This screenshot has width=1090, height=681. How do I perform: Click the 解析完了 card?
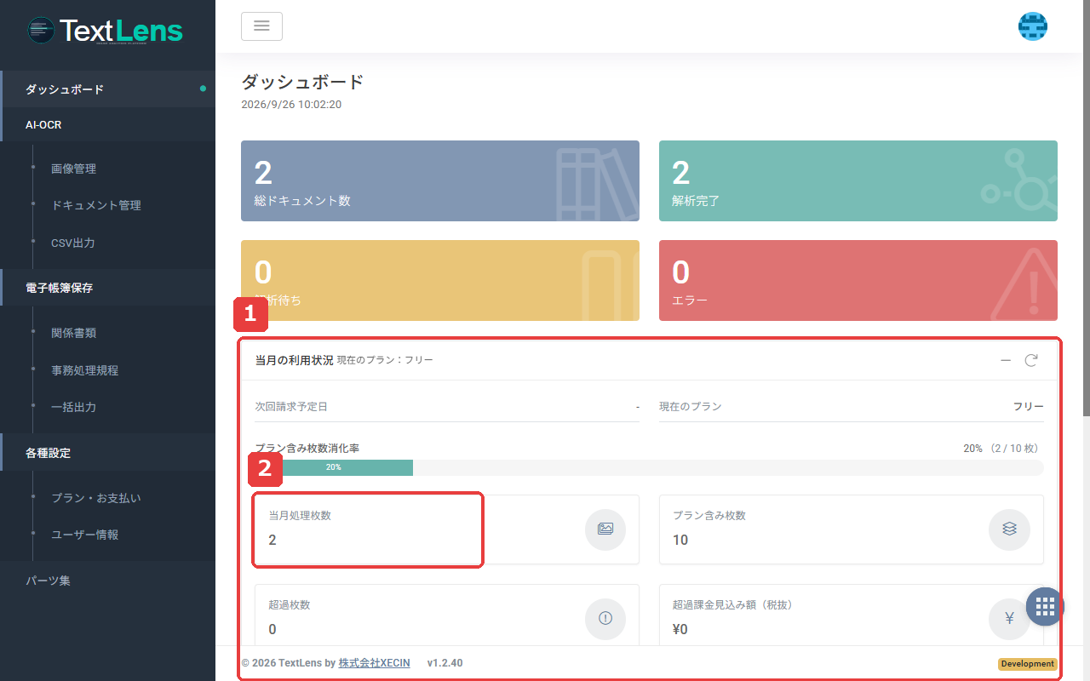pyautogui.click(x=858, y=180)
